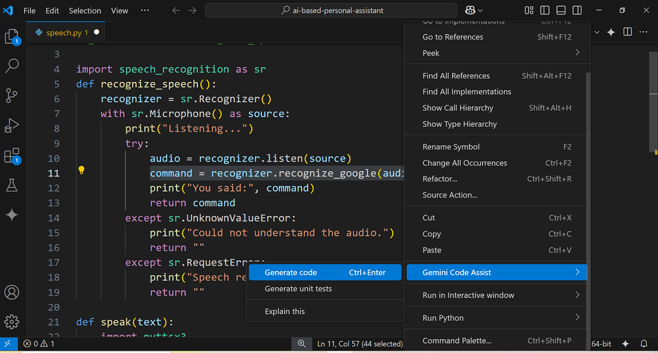This screenshot has width=658, height=353.
Task: Expand the Peek submenu
Action: (497, 53)
